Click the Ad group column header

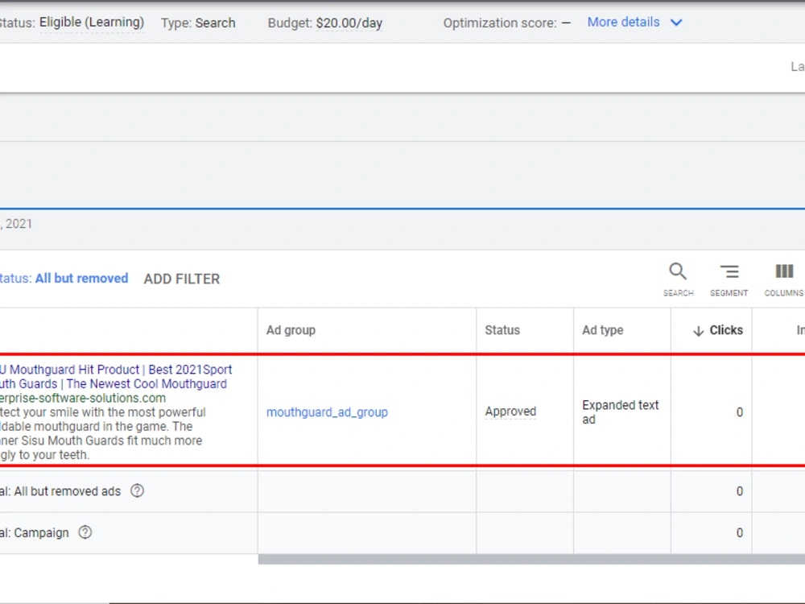click(291, 330)
